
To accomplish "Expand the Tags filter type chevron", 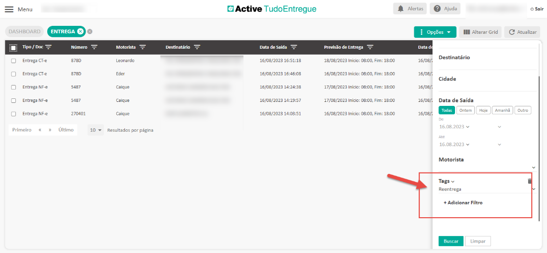I will pyautogui.click(x=453, y=182).
